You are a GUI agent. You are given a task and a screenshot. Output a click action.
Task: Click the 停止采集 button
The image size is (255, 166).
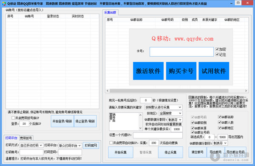170,152
